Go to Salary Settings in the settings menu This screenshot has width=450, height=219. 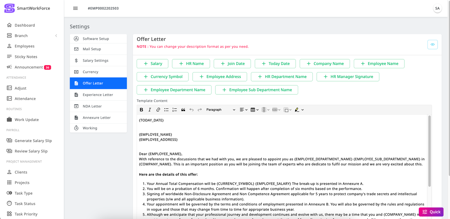(x=95, y=61)
